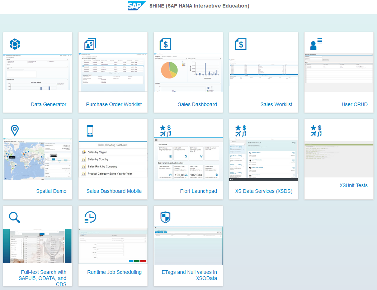
Task: Select 'Sales by Region' in mobile preview
Action: pos(113,152)
